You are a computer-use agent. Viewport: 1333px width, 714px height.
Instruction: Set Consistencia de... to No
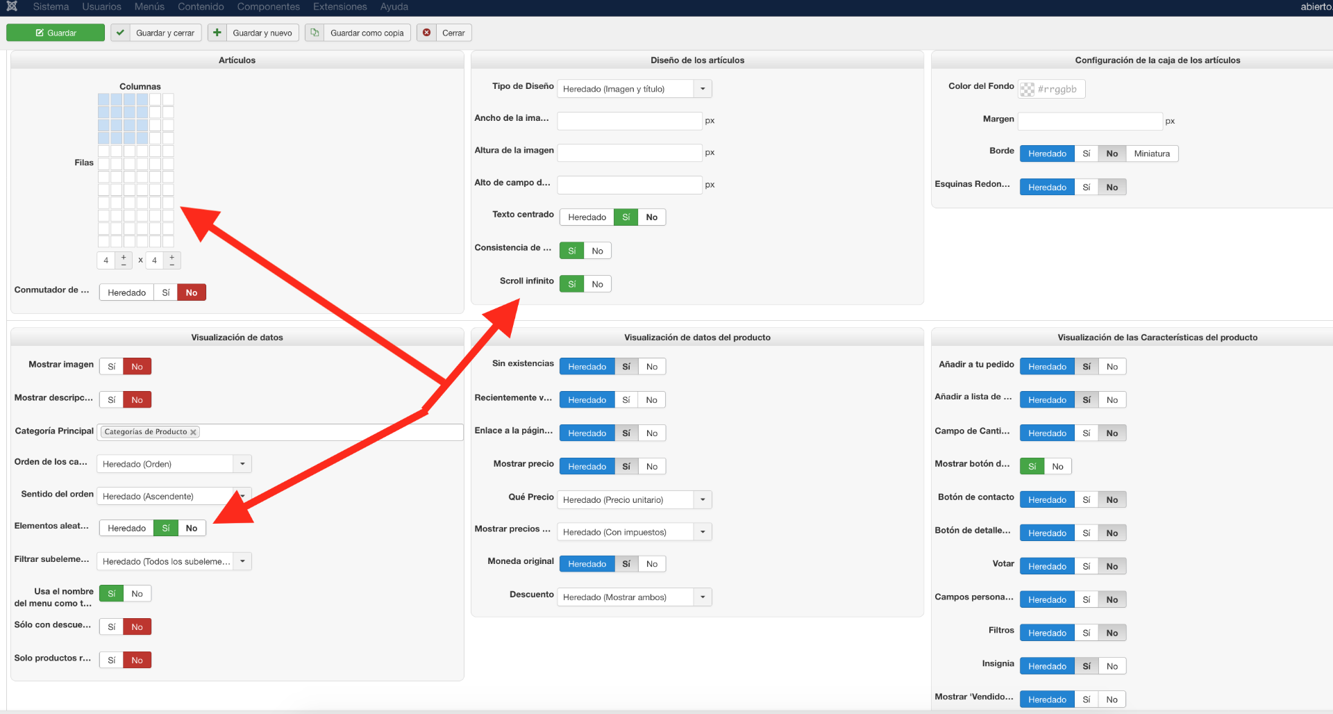point(597,251)
